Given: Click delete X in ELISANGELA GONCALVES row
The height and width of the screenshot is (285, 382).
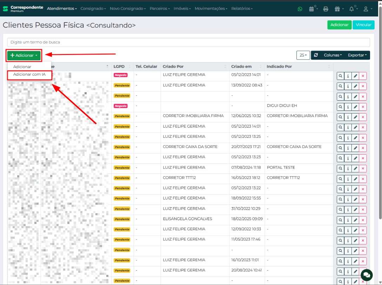Looking at the screenshot, I should pyautogui.click(x=363, y=220).
